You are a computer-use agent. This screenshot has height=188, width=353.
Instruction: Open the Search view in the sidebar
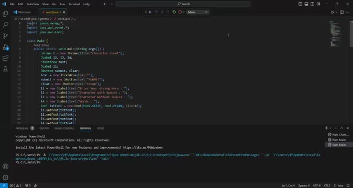tap(5, 25)
